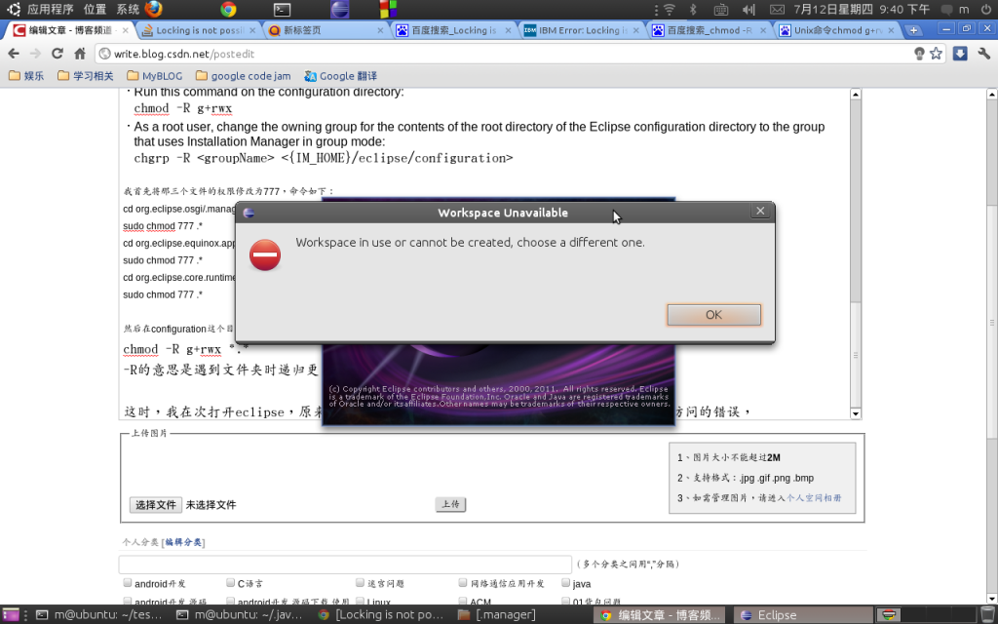Check the android开发 checkbox
Image resolution: width=998 pixels, height=624 pixels.
point(127,582)
